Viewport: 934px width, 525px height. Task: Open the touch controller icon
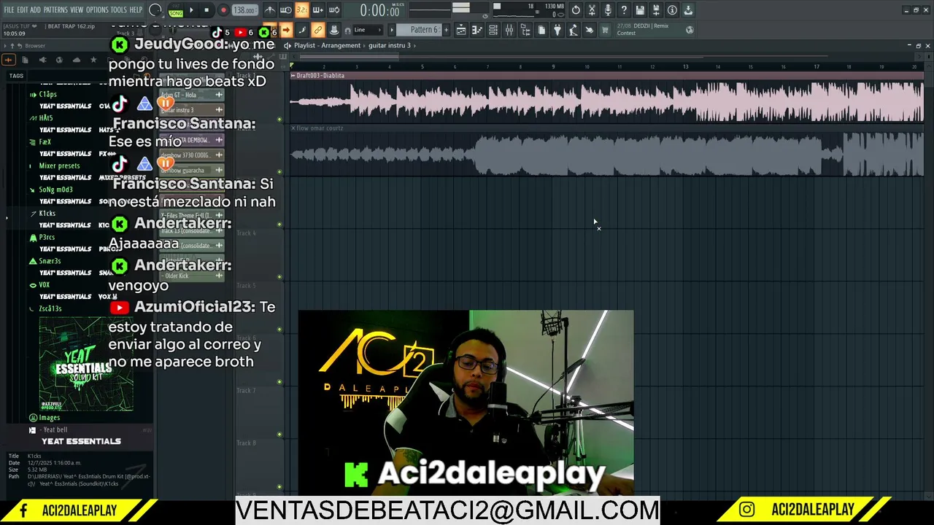pyautogui.click(x=590, y=30)
